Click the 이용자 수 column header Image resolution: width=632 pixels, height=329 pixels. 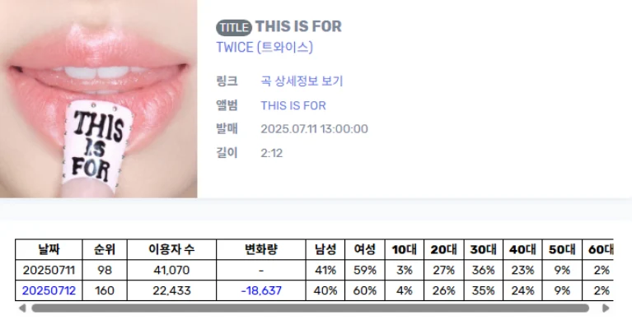point(171,249)
